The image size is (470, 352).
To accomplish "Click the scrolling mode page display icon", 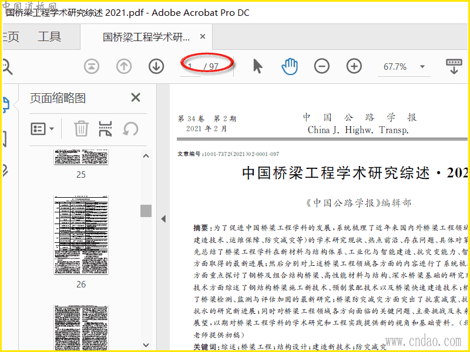I will click(x=454, y=66).
